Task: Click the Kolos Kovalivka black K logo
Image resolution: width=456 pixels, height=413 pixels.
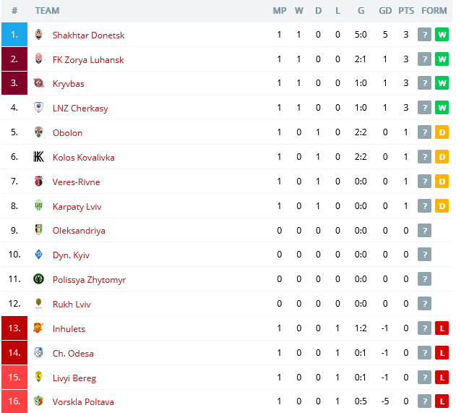Action: click(38, 157)
